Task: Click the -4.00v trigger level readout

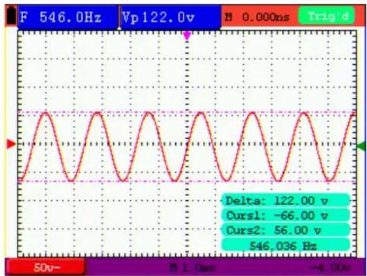Action: 330,267
